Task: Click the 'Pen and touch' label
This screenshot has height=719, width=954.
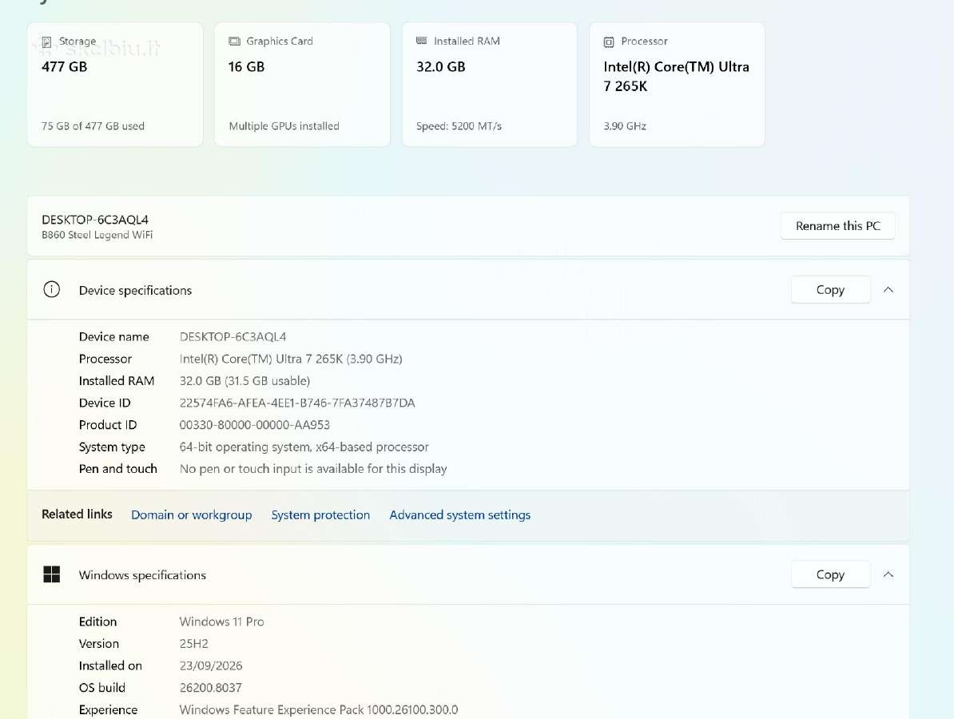Action: (118, 468)
